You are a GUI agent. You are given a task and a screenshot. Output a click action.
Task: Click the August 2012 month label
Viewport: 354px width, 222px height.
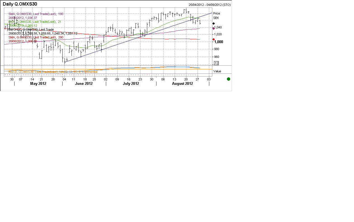(182, 84)
